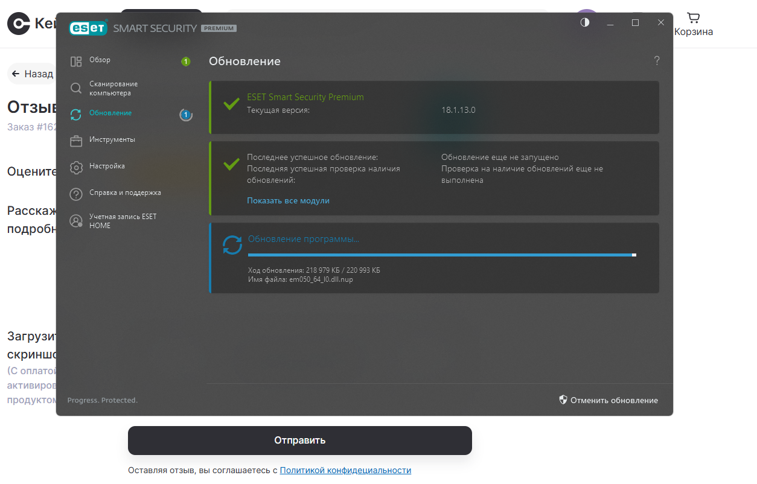
Task: Click the help question-mark circle icon in sidebar
Action: [76, 194]
